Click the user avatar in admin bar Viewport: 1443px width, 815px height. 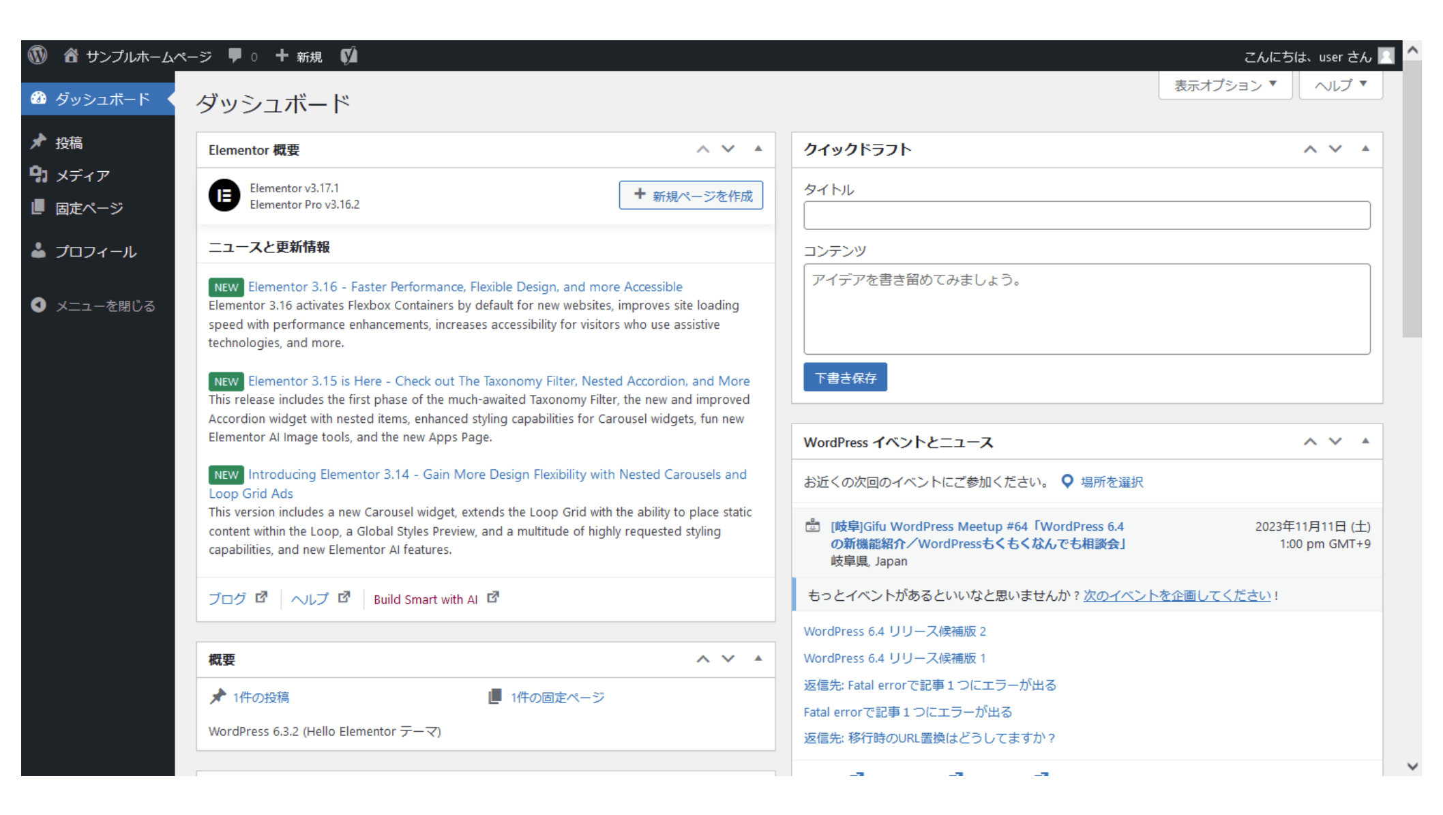coord(1385,56)
